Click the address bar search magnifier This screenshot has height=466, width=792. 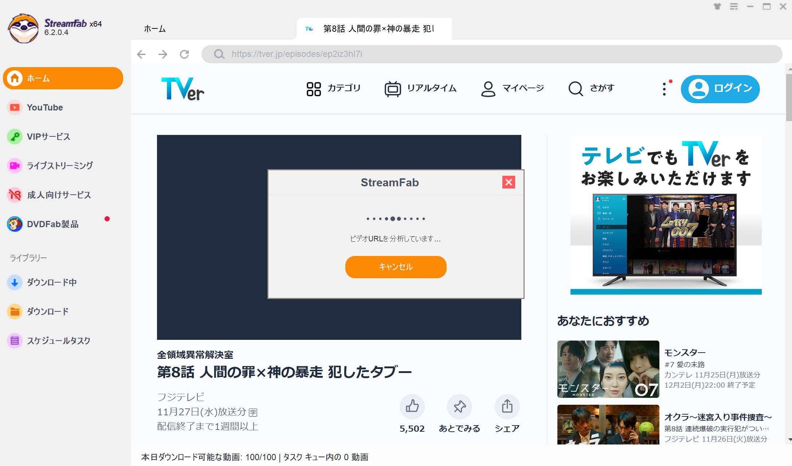click(219, 54)
